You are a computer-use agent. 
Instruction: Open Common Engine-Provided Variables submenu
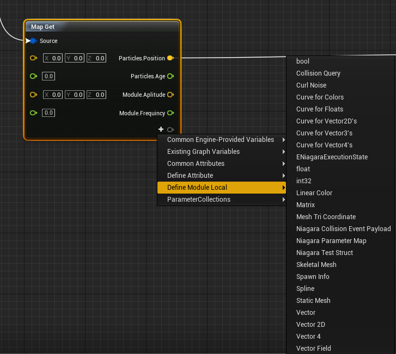click(222, 140)
